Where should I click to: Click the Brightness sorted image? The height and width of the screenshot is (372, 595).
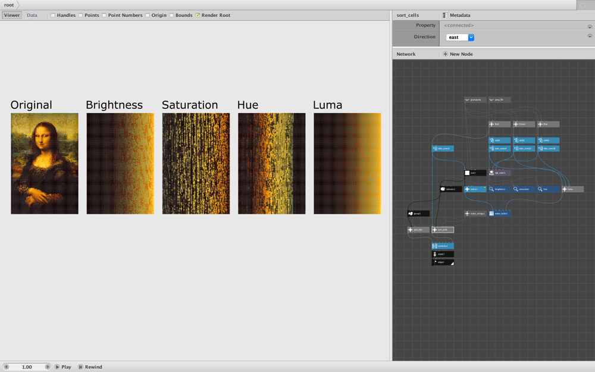tap(120, 164)
